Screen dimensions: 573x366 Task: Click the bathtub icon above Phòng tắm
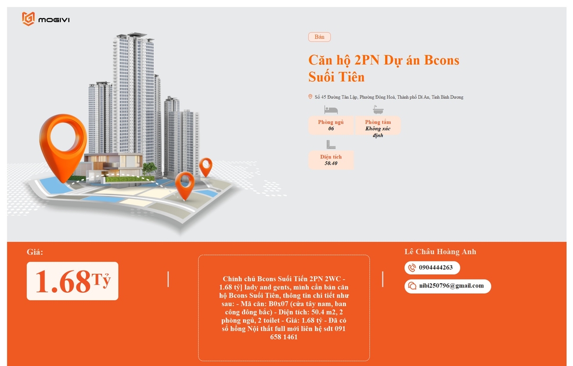click(378, 110)
